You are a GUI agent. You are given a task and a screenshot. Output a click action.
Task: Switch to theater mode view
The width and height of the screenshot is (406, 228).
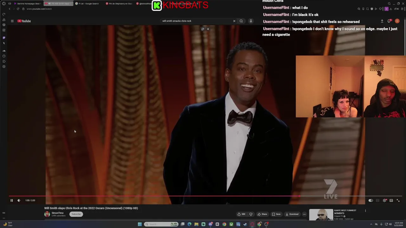391,200
